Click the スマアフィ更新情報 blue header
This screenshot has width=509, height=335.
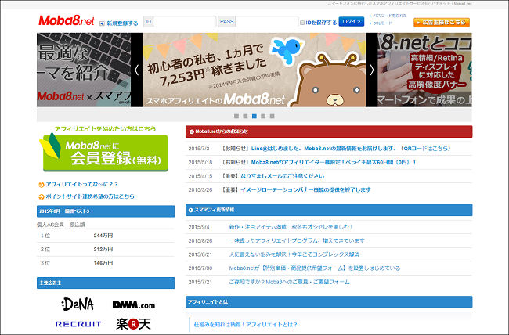point(329,210)
